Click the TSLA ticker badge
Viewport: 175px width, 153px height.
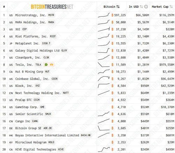38,65
